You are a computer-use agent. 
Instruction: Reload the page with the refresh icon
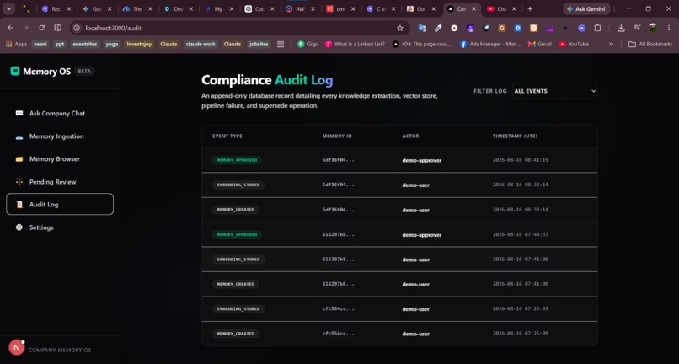tap(41, 28)
